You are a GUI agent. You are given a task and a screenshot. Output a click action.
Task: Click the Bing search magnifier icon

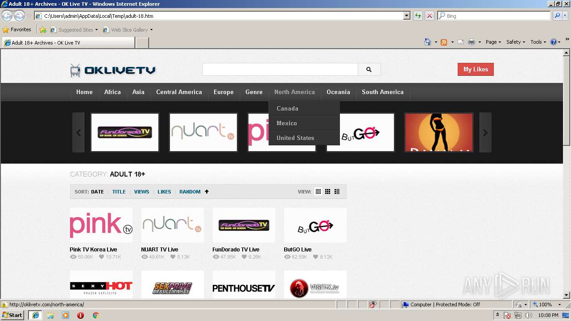(x=557, y=16)
